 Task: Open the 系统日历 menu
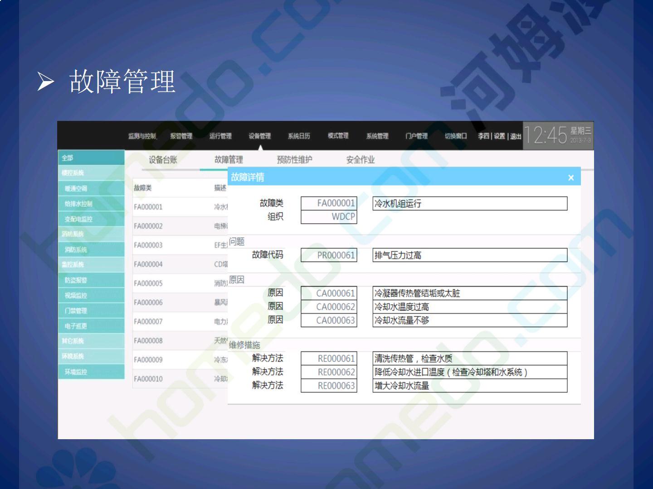299,136
